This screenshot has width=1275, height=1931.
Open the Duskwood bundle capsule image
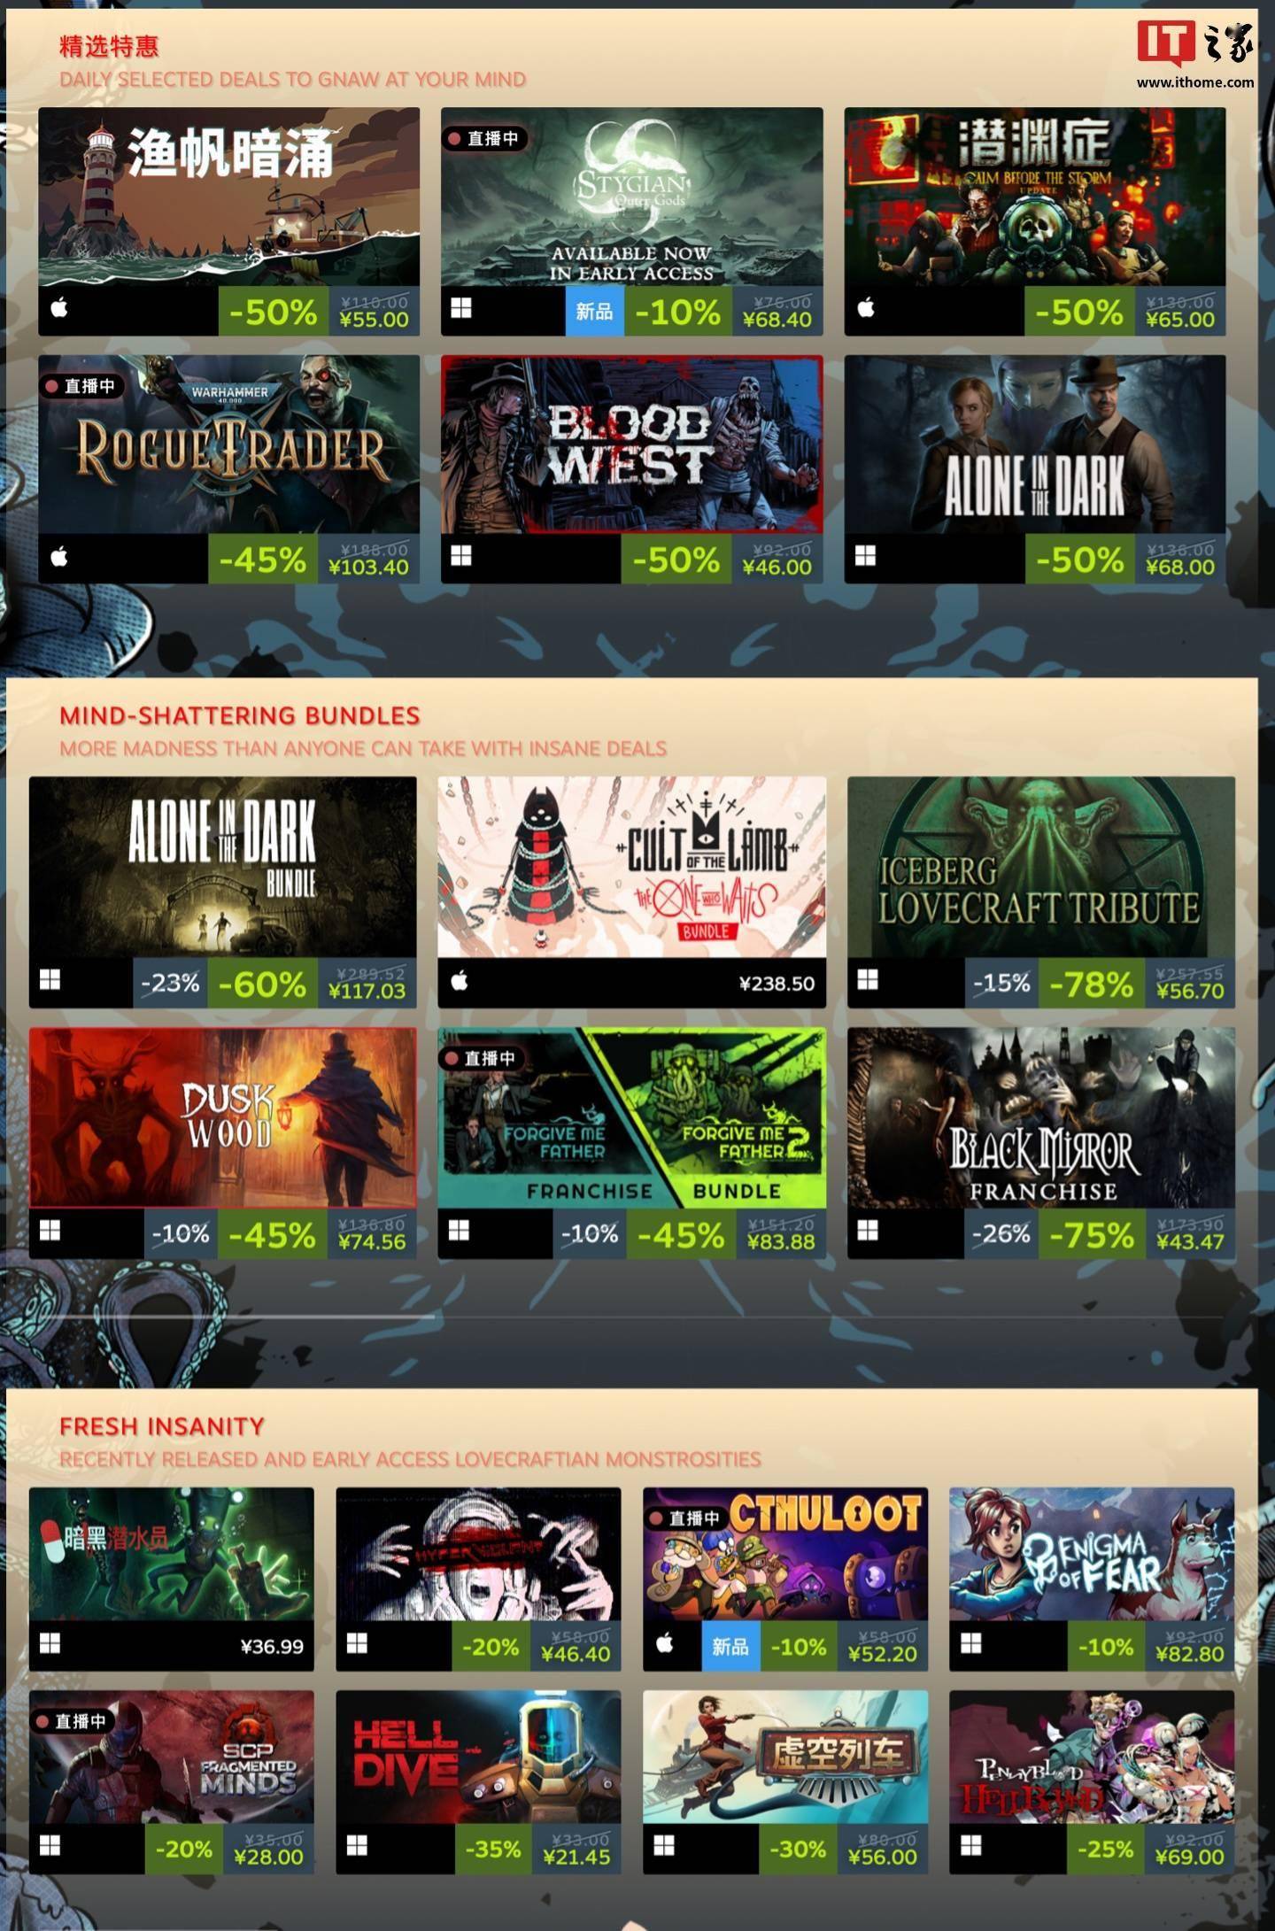pyautogui.click(x=223, y=1118)
